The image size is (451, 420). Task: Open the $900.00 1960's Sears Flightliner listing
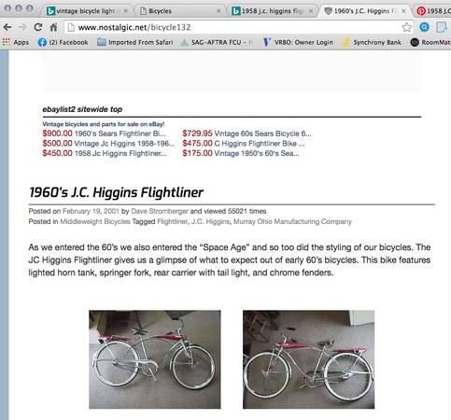click(104, 133)
